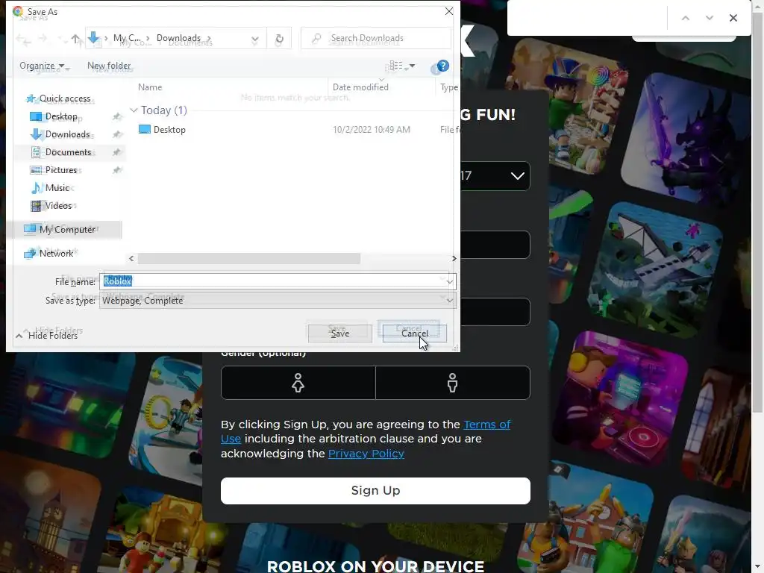Go to previous find result arrow
The height and width of the screenshot is (573, 764).
pyautogui.click(x=686, y=18)
